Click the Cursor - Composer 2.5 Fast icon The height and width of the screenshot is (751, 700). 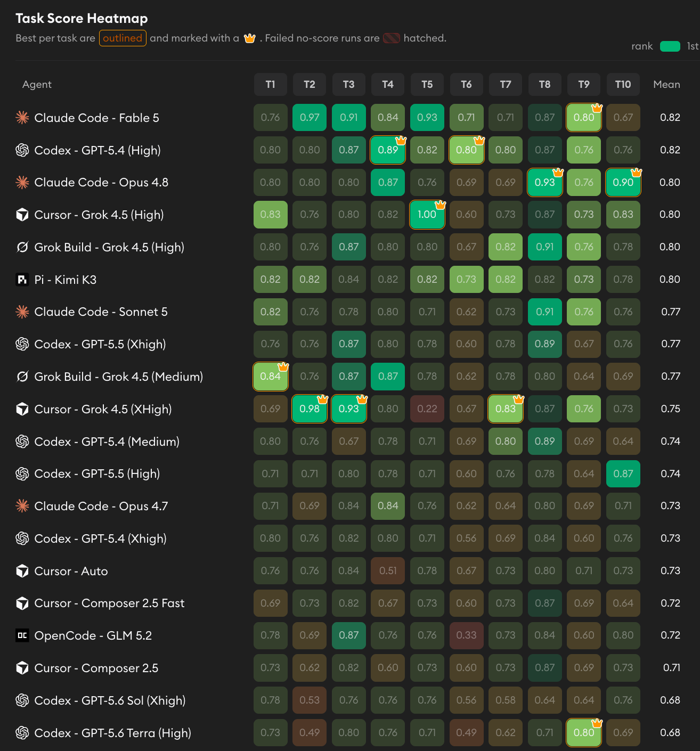pyautogui.click(x=22, y=603)
